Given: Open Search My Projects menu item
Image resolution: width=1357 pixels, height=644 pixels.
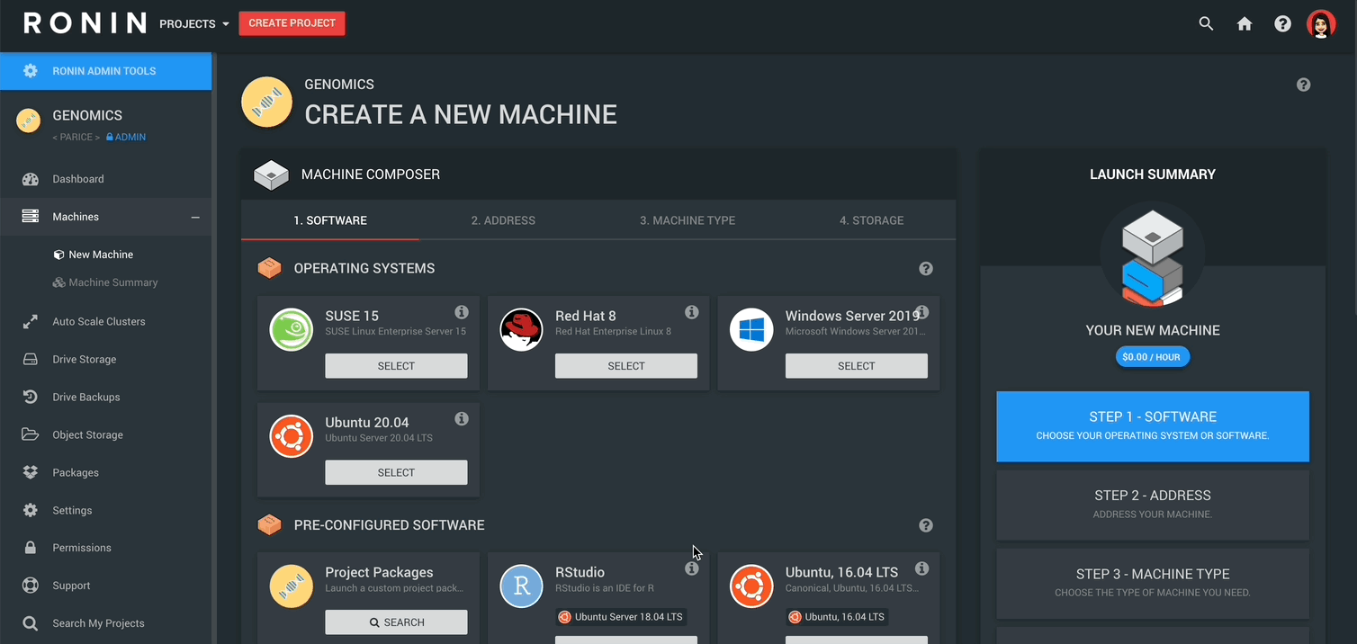Looking at the screenshot, I should coord(106,623).
